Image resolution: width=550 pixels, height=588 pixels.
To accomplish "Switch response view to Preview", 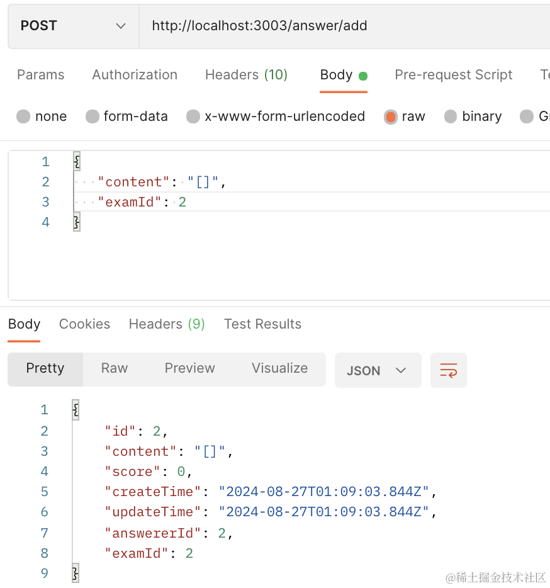I will [189, 368].
